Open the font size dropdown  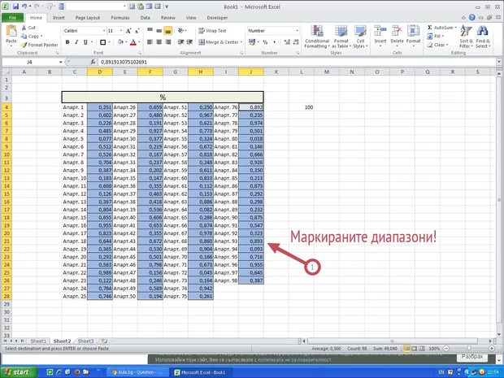click(x=121, y=31)
